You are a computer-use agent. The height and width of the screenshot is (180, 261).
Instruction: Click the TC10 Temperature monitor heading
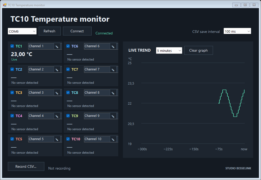tap(60, 19)
